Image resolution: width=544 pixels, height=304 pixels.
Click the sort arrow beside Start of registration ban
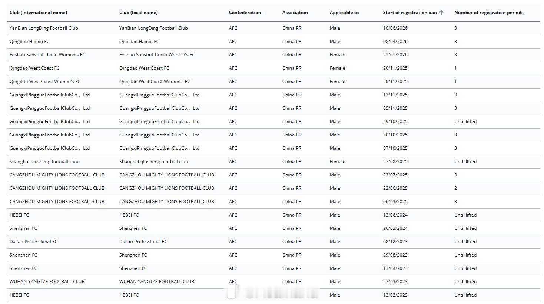(441, 13)
